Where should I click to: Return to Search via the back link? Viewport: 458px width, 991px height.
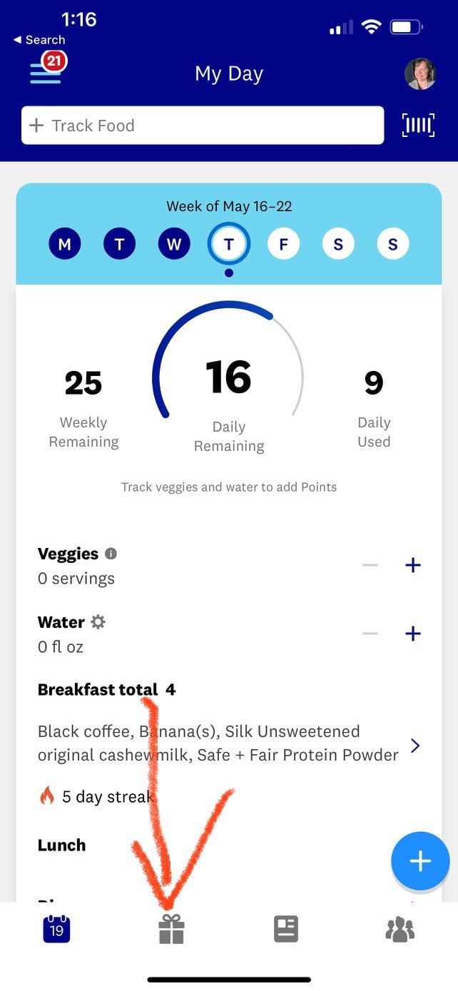click(x=38, y=40)
